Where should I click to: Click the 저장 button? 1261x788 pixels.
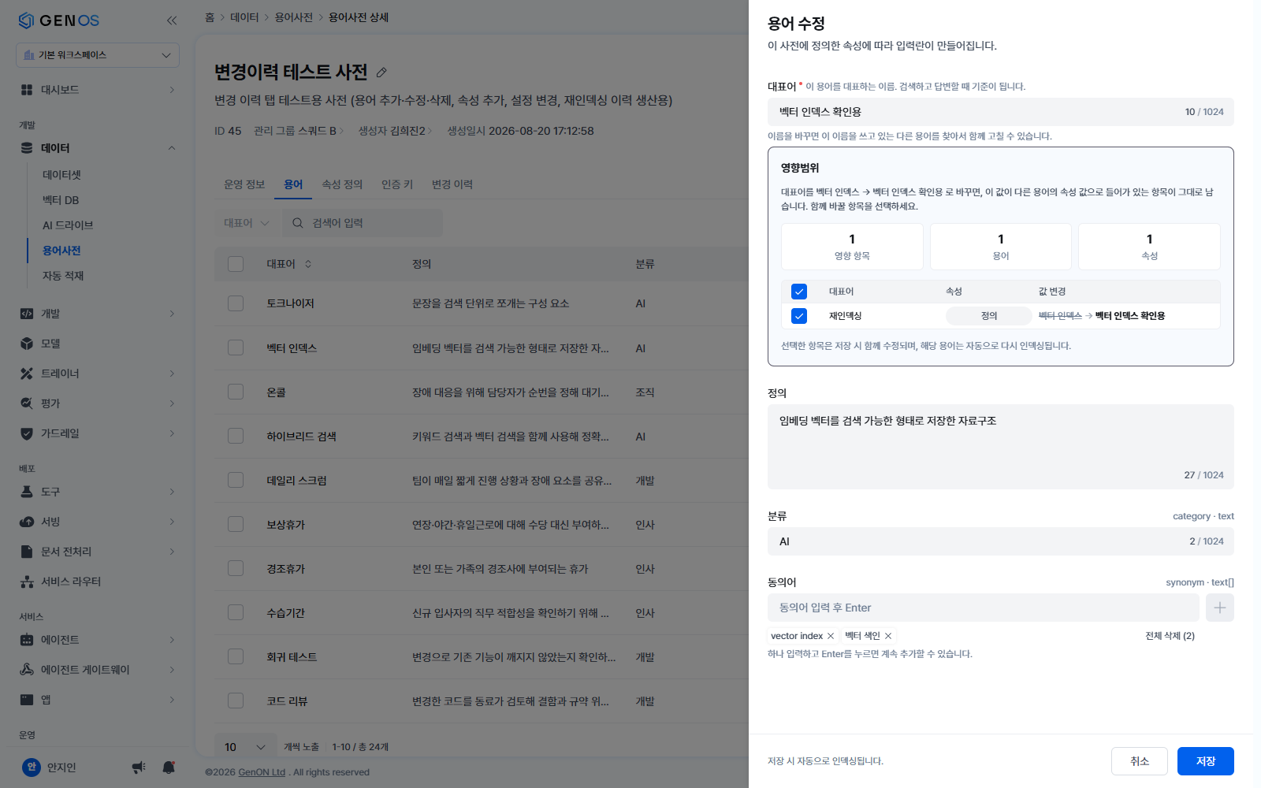[1206, 761]
